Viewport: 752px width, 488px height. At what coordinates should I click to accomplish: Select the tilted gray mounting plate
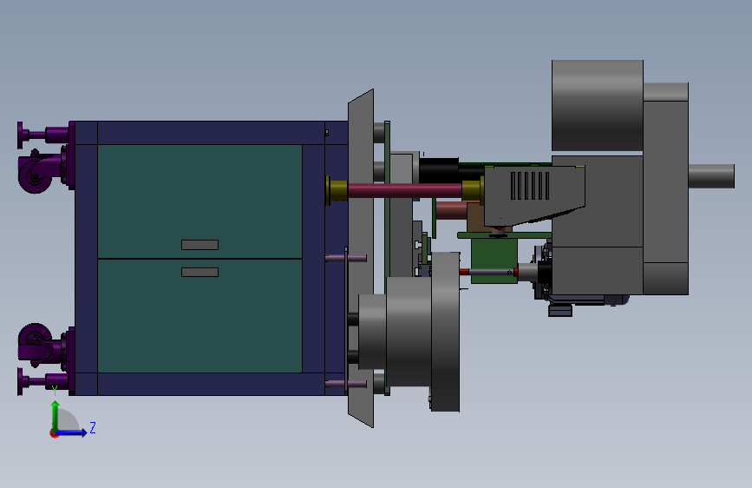point(361,259)
